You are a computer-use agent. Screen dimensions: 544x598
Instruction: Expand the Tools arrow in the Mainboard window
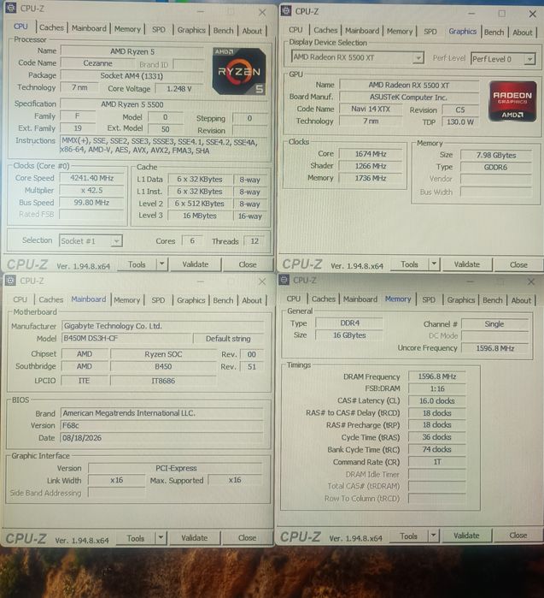coord(161,538)
